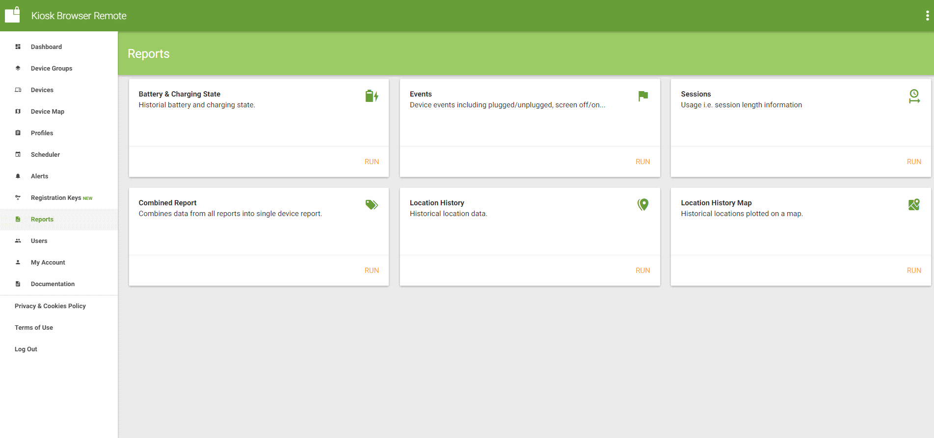Image resolution: width=934 pixels, height=438 pixels.
Task: Open the three-dot overflow menu
Action: click(927, 16)
